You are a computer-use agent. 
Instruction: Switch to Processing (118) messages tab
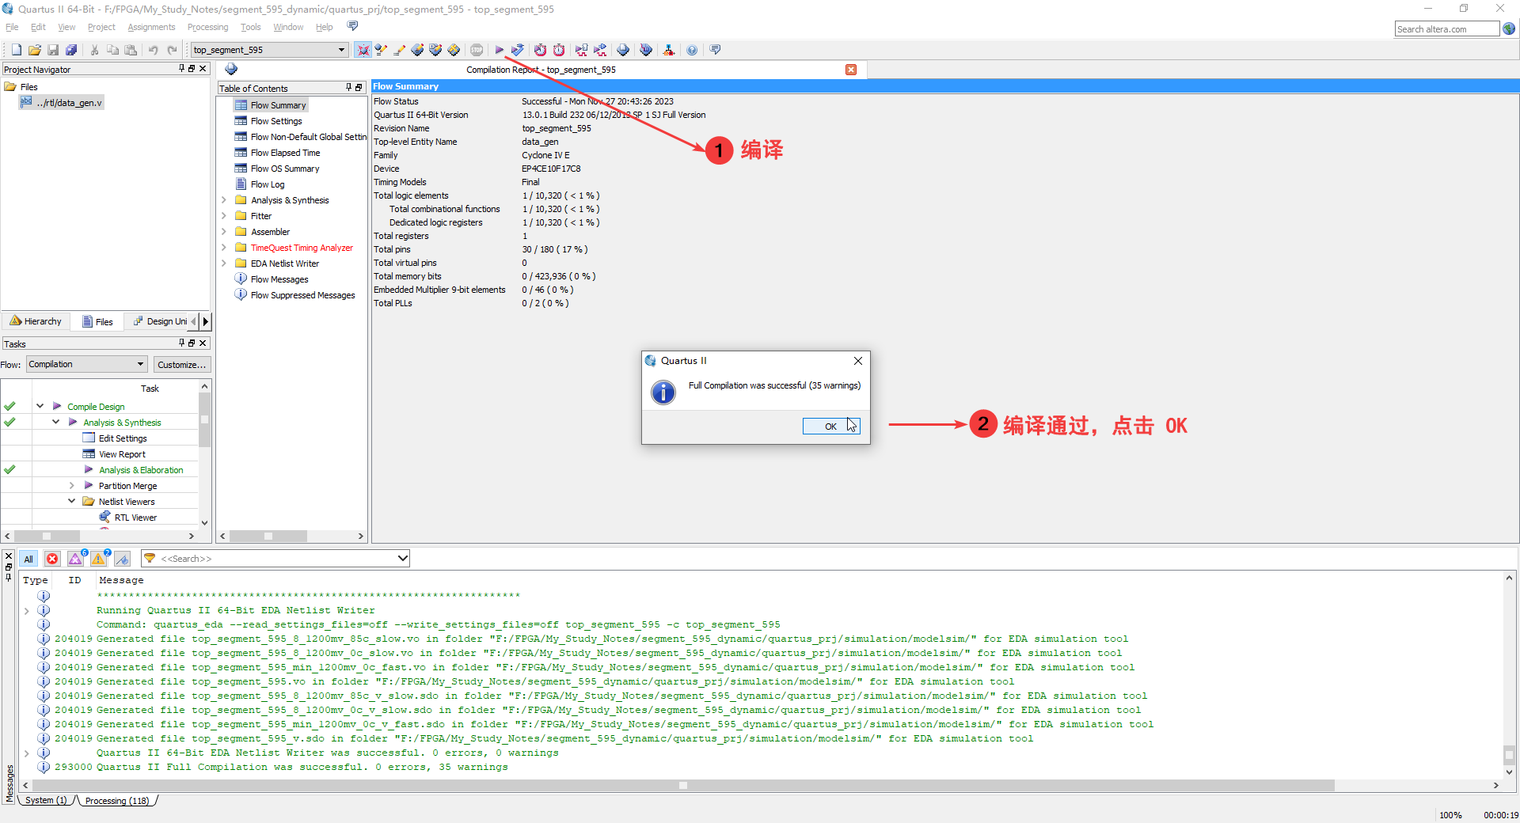[117, 801]
